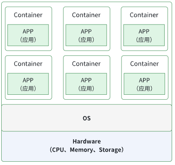This screenshot has width=175, height=165.
Task: Click the top-left Container label
Action: point(28,15)
